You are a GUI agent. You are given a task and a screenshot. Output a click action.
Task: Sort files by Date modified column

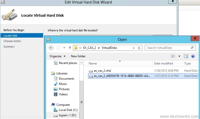point(163,63)
